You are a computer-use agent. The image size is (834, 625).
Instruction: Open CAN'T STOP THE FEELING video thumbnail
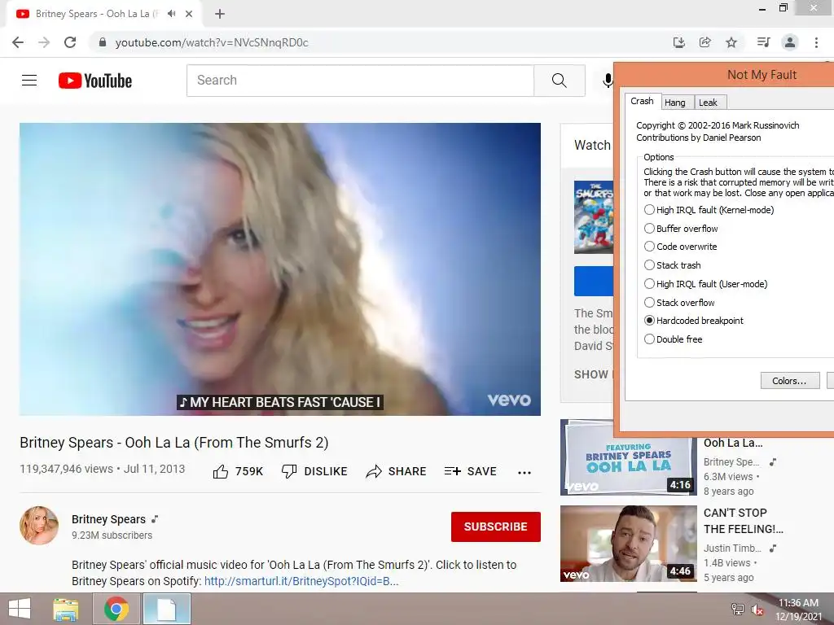(628, 544)
